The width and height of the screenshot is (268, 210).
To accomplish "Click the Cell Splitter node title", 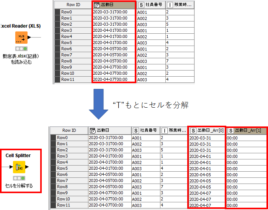I will (18, 156).
